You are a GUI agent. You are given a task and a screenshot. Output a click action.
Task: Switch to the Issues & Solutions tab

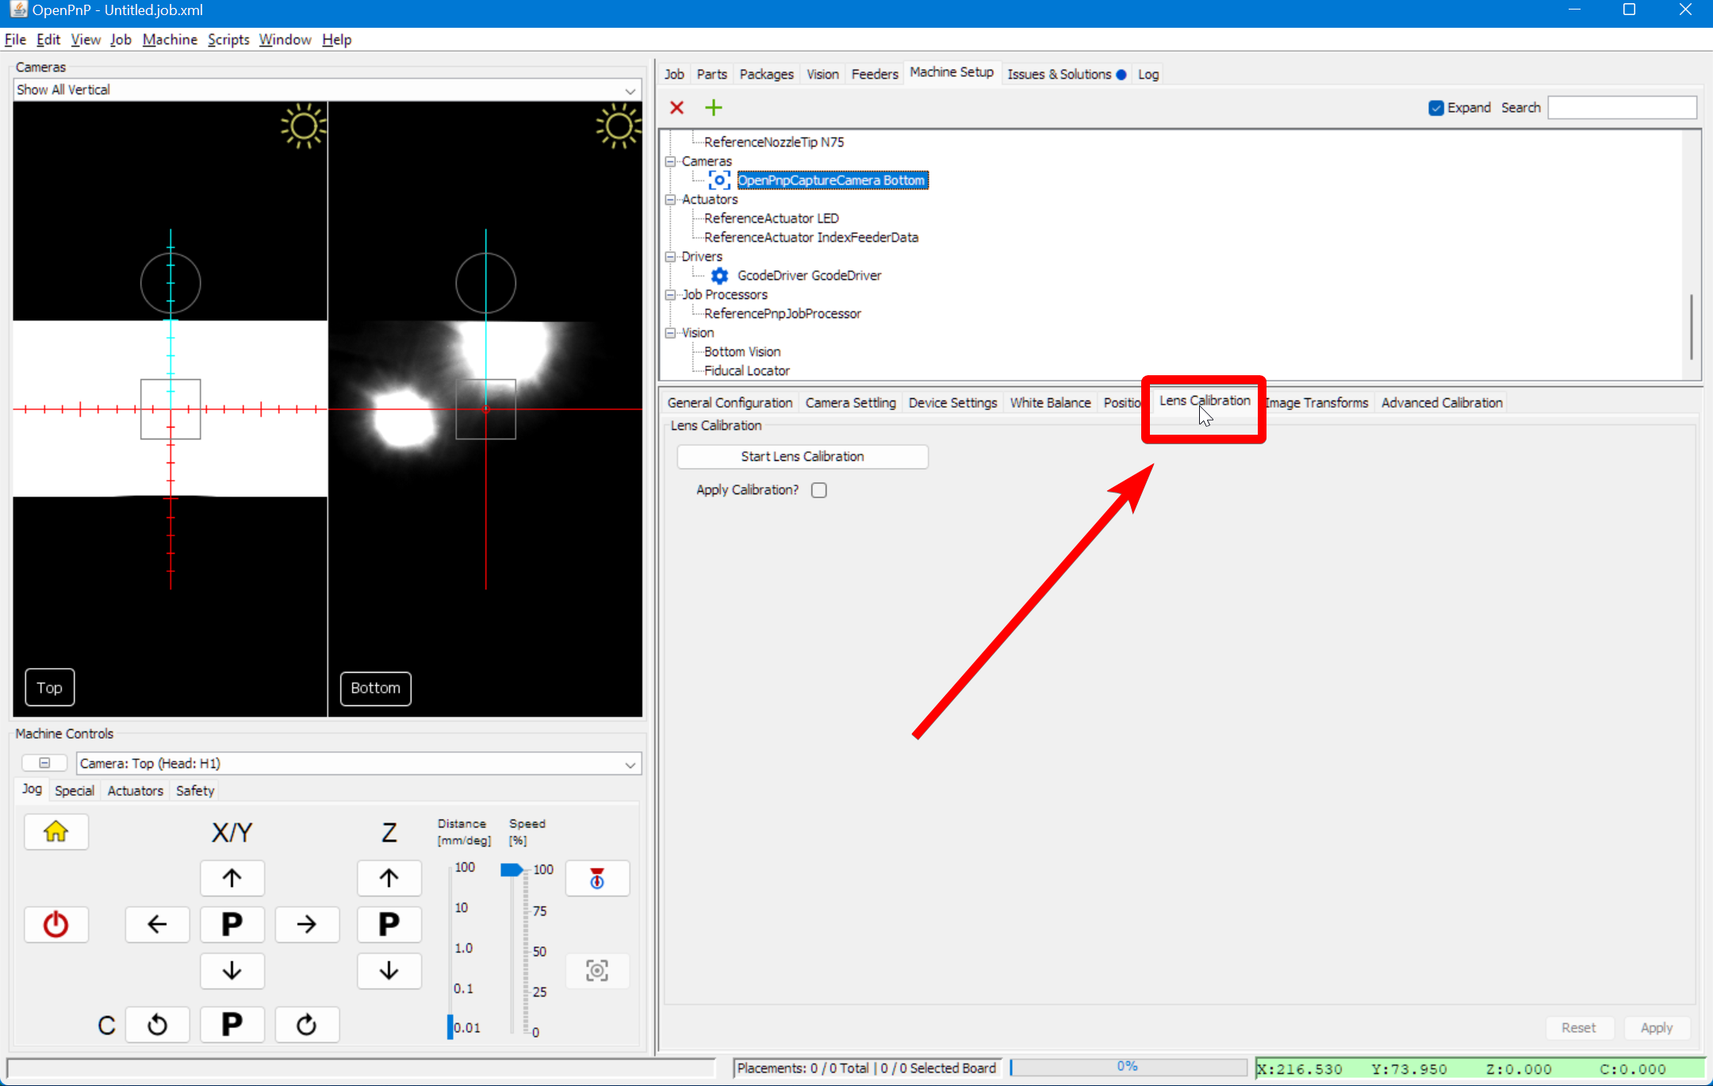tap(1060, 73)
